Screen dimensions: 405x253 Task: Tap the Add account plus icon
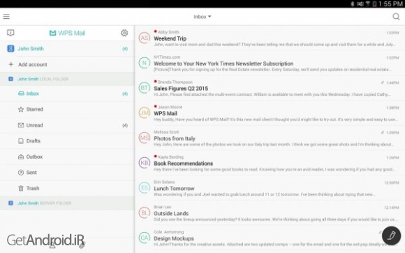[11, 64]
